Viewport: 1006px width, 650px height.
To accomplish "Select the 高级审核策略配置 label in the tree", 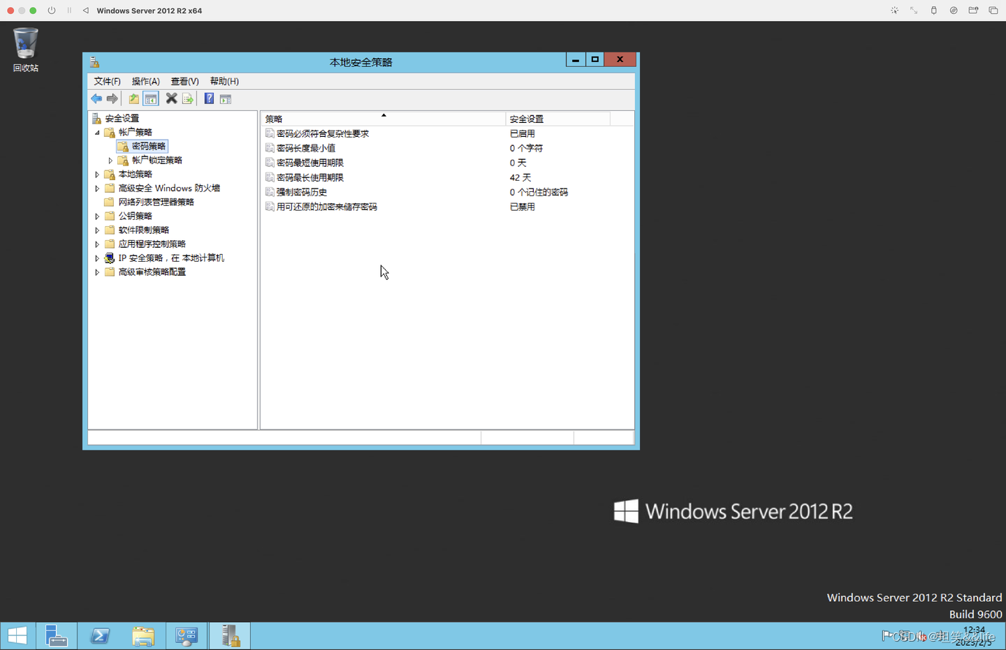I will click(152, 272).
